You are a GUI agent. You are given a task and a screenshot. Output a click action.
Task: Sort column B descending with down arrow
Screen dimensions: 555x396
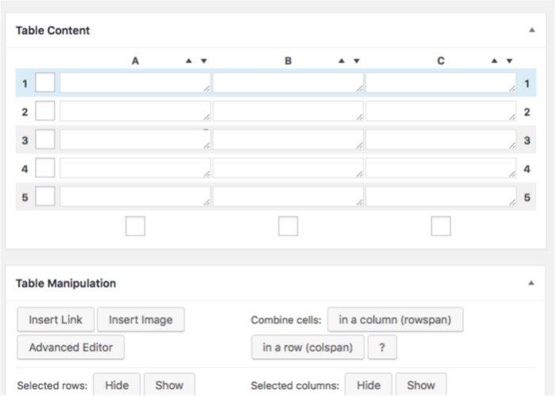(357, 61)
